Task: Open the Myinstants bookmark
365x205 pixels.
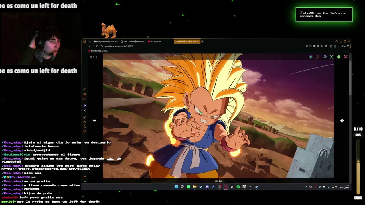Action: pos(98,51)
